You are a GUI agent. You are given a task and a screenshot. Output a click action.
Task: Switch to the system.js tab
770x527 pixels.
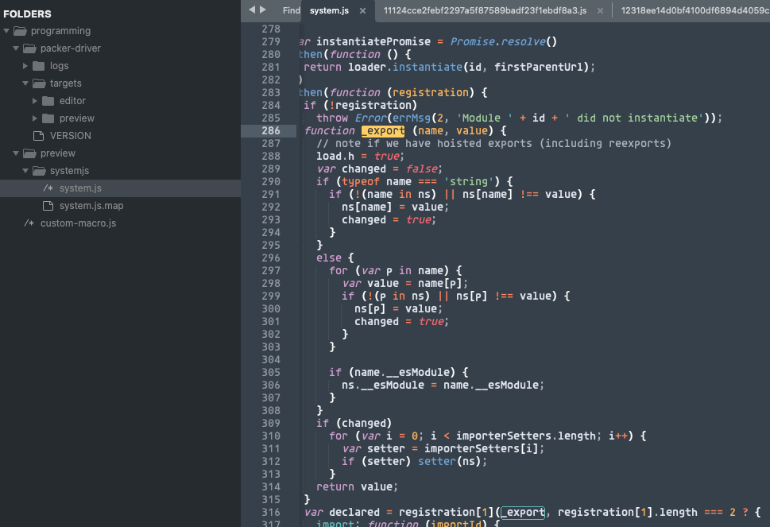[329, 10]
